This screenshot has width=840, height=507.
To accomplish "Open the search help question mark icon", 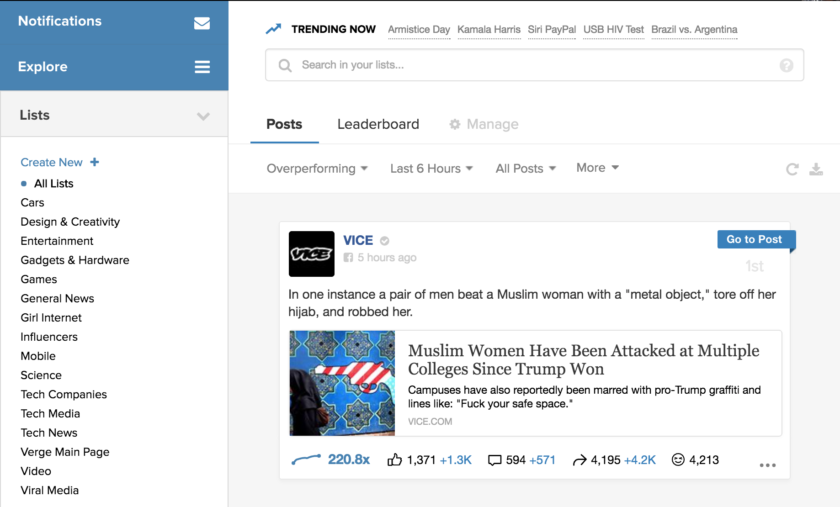I will point(786,65).
